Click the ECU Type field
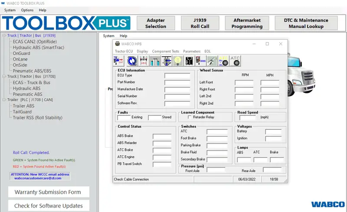Screen dimensions: 347x212 pos(177,76)
